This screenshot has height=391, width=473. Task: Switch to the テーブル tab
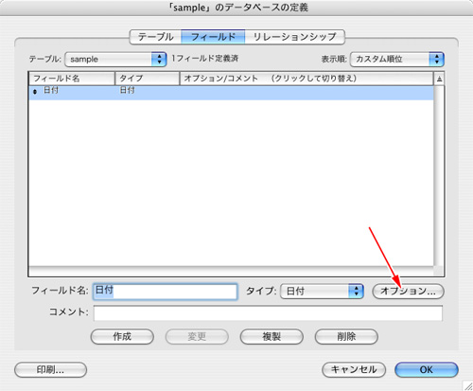[x=155, y=37]
